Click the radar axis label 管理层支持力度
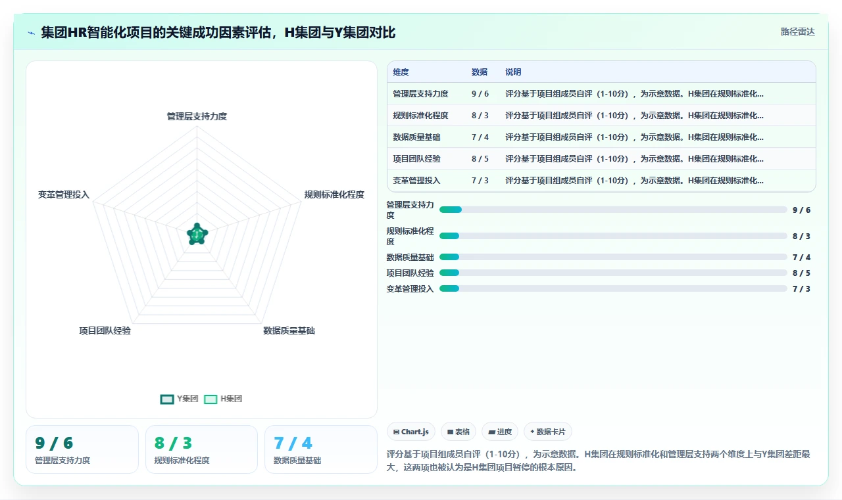The height and width of the screenshot is (500, 842). [x=197, y=116]
